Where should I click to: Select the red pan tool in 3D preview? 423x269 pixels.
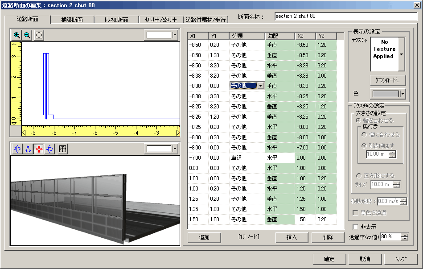click(x=39, y=149)
